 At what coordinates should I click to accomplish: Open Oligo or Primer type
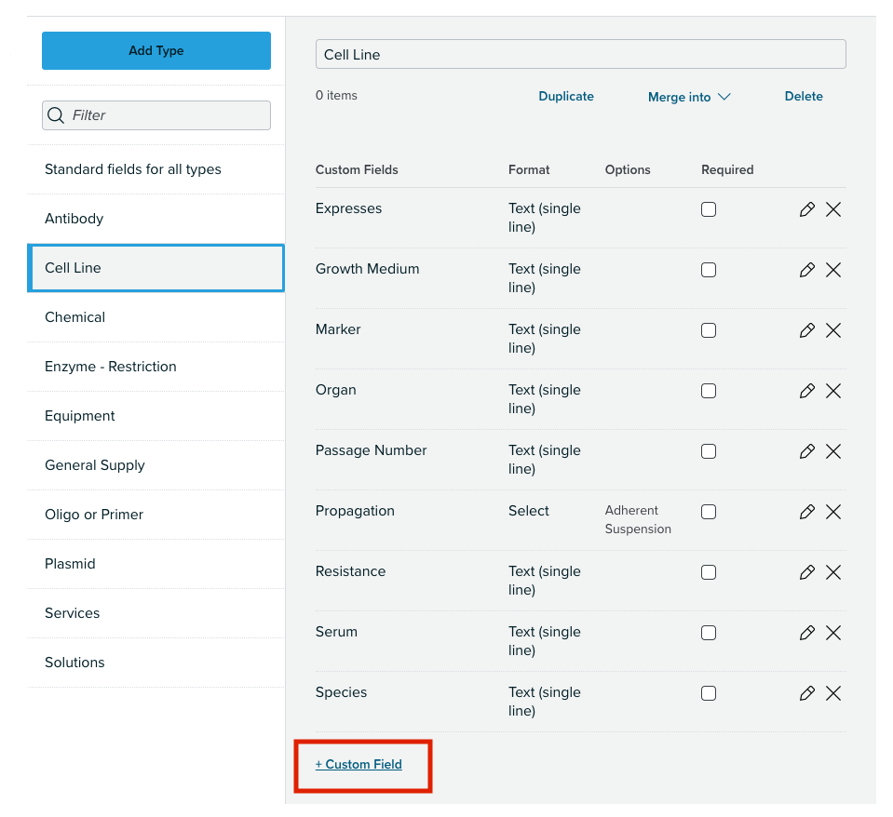(156, 515)
